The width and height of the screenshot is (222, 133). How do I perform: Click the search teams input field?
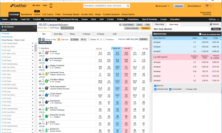click(x=105, y=6)
